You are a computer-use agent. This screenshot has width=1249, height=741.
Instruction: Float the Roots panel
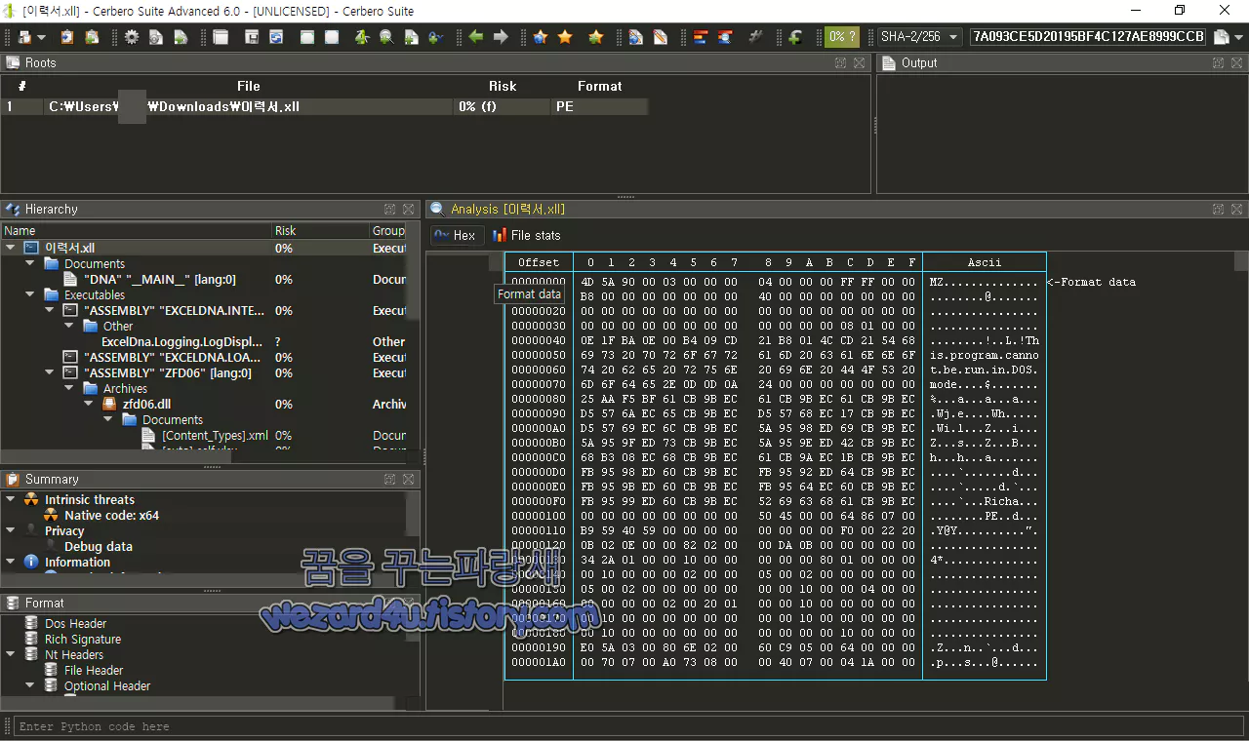pyautogui.click(x=841, y=62)
